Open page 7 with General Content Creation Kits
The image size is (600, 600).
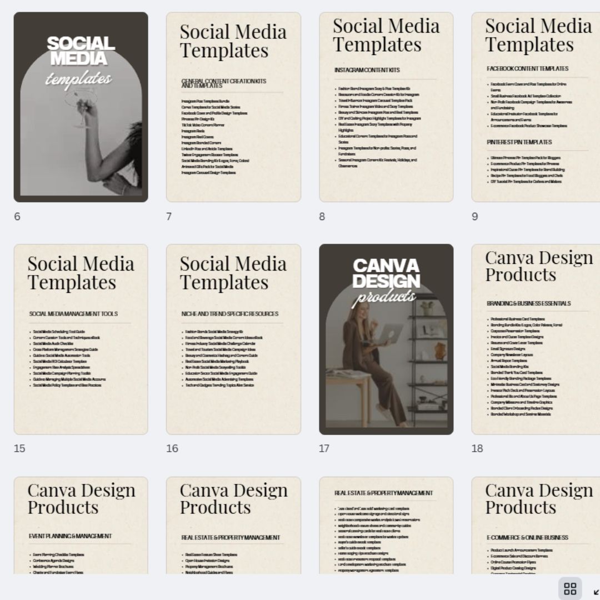233,107
